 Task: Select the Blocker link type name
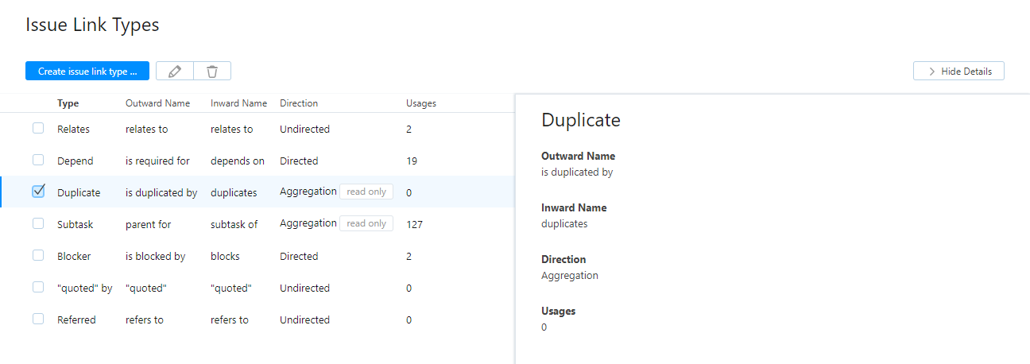tap(74, 256)
